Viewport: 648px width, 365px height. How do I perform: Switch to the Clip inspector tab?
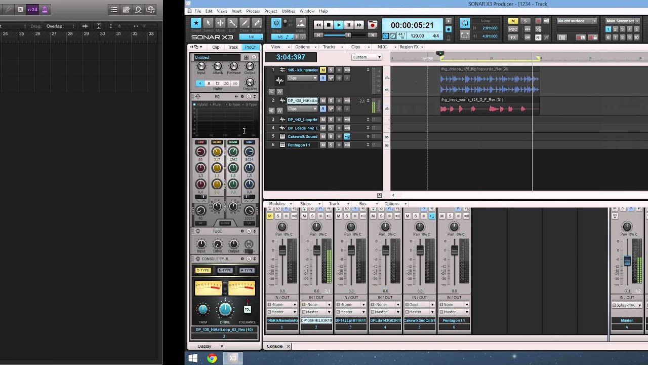tap(216, 47)
